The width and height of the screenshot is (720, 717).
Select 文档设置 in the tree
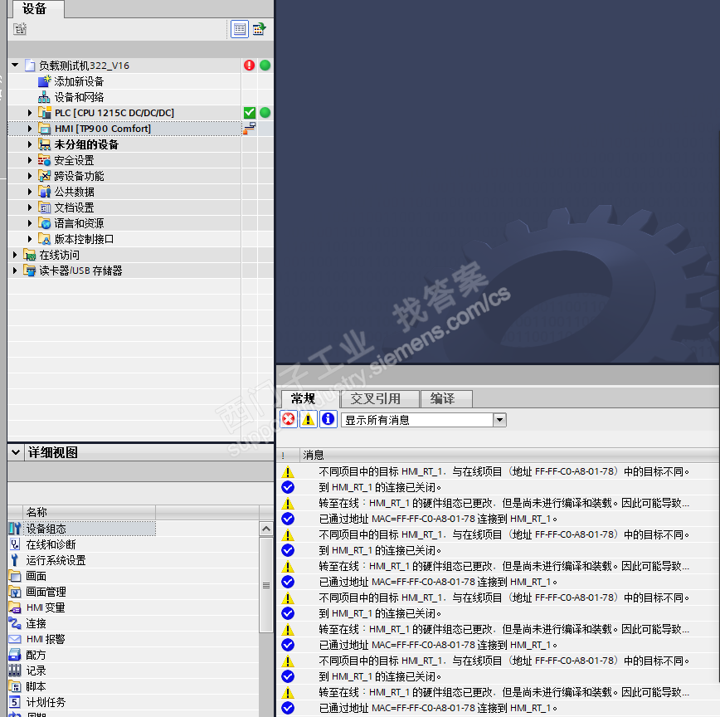click(x=74, y=207)
